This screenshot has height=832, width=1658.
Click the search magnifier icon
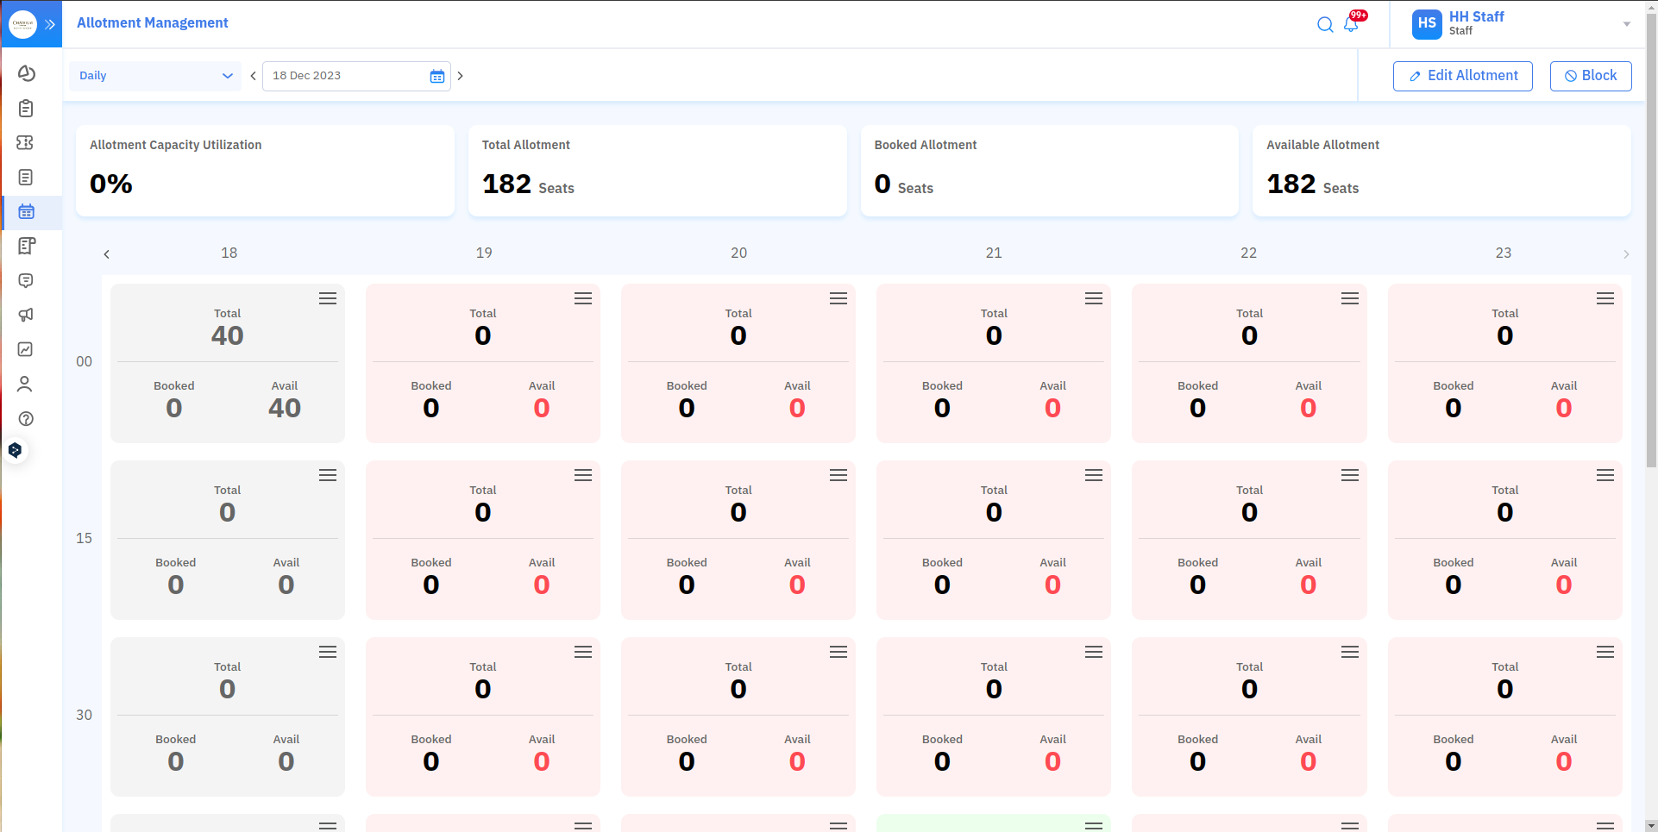pyautogui.click(x=1325, y=25)
